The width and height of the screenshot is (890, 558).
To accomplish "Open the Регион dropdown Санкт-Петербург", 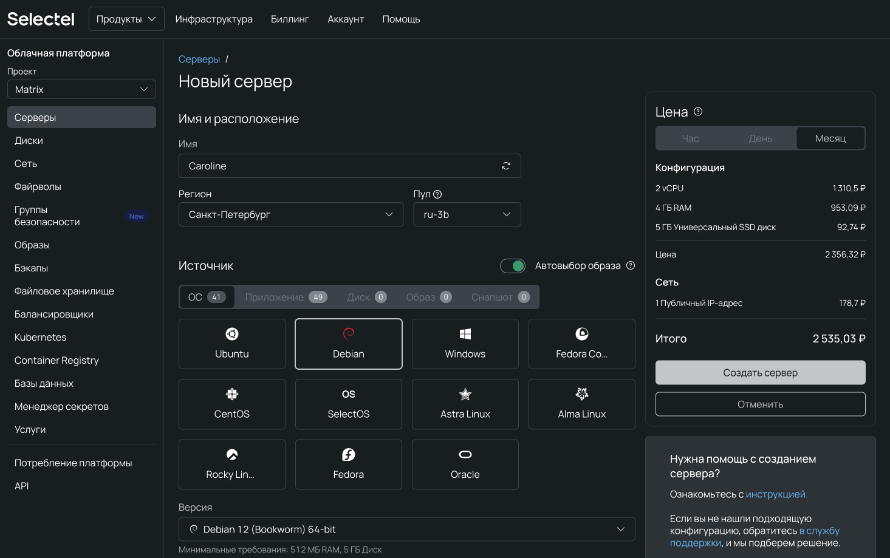I will click(x=291, y=214).
